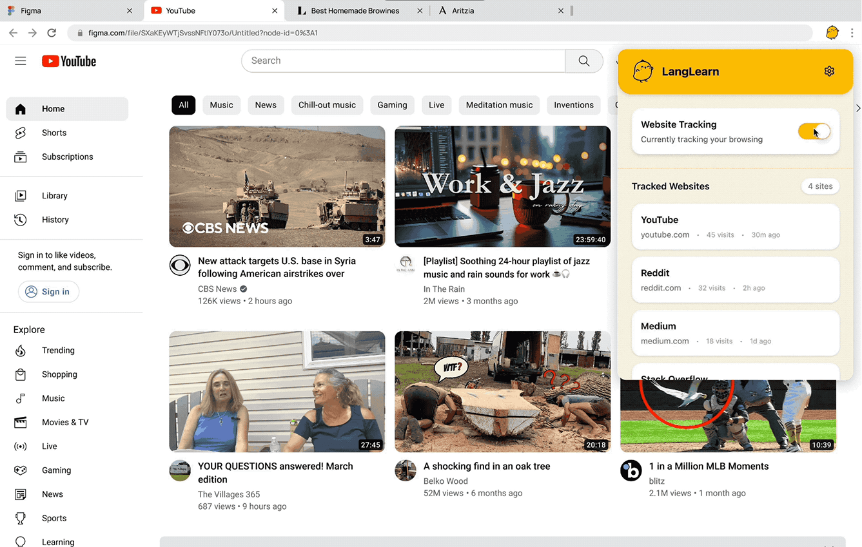Click the Trending flame icon

point(21,350)
